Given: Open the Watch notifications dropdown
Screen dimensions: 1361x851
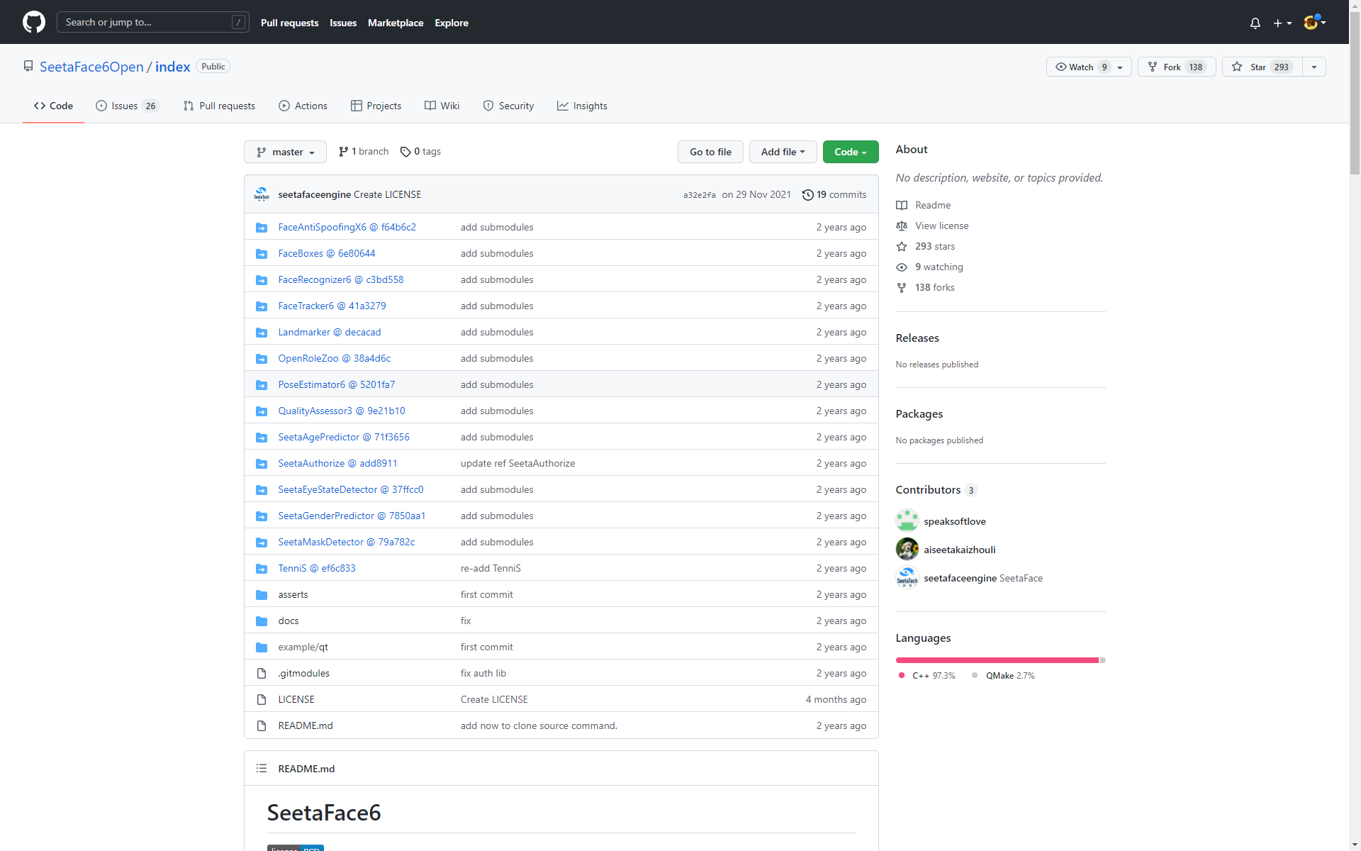Looking at the screenshot, I should click(x=1088, y=67).
